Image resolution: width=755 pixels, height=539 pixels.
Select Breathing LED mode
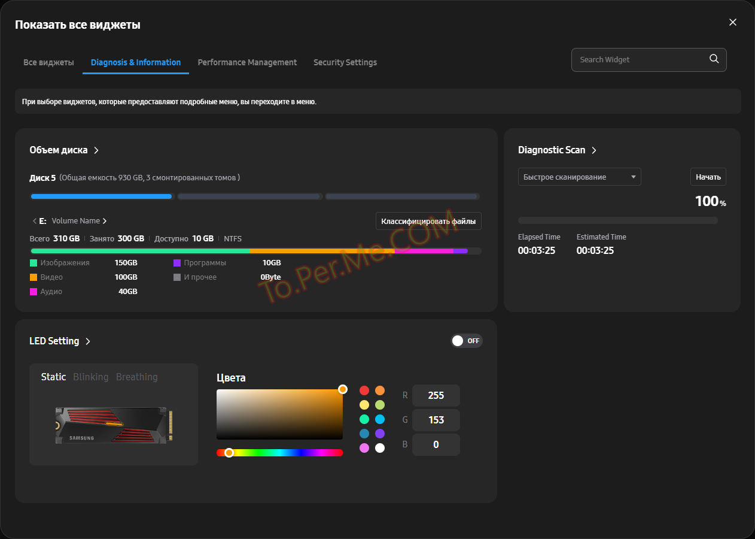(x=136, y=377)
